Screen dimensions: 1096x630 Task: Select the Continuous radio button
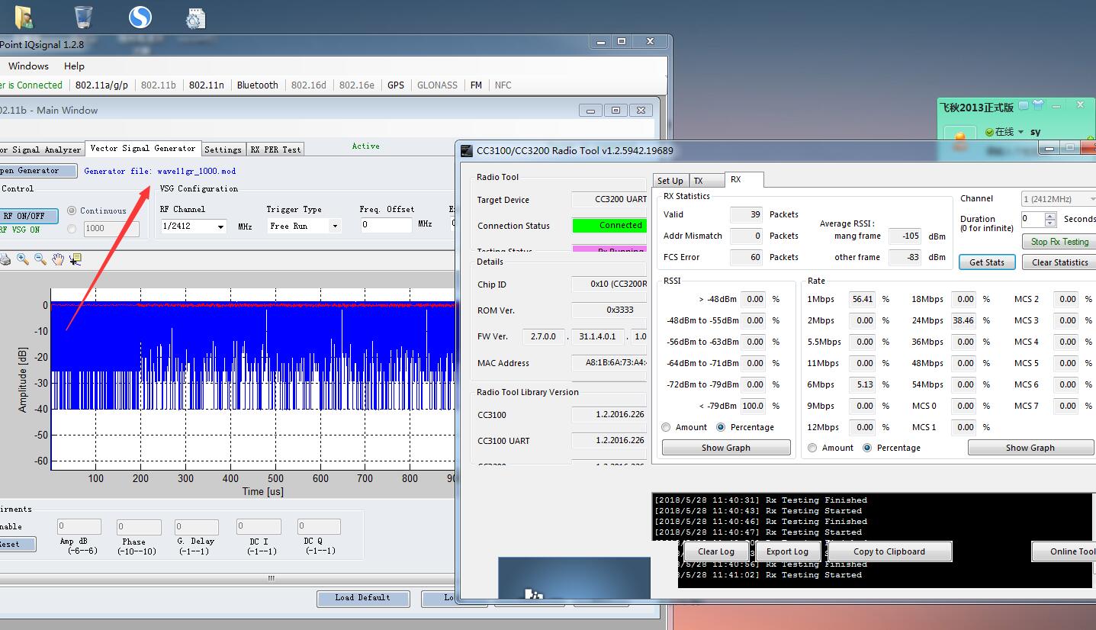point(72,211)
